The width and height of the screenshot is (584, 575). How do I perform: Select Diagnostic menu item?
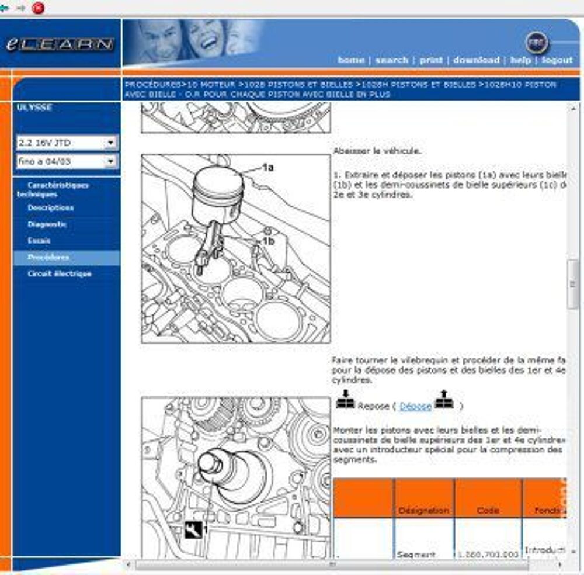pyautogui.click(x=47, y=224)
